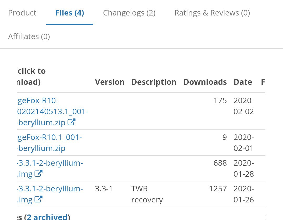The height and width of the screenshot is (220, 283).
Task: Open the Product tab
Action: click(x=22, y=13)
